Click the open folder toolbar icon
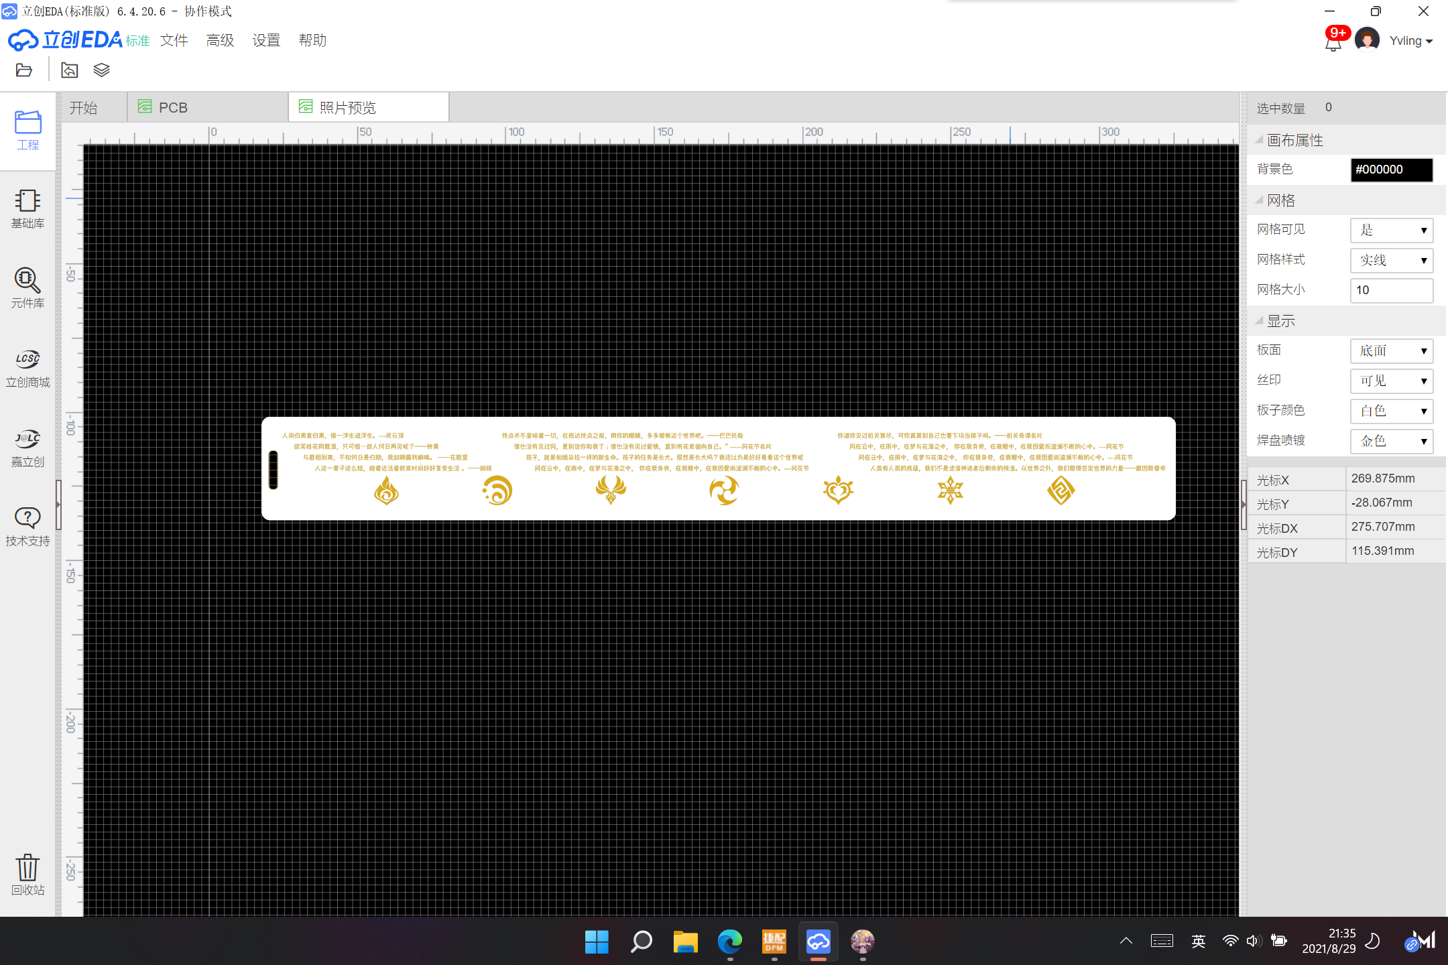 pyautogui.click(x=24, y=70)
